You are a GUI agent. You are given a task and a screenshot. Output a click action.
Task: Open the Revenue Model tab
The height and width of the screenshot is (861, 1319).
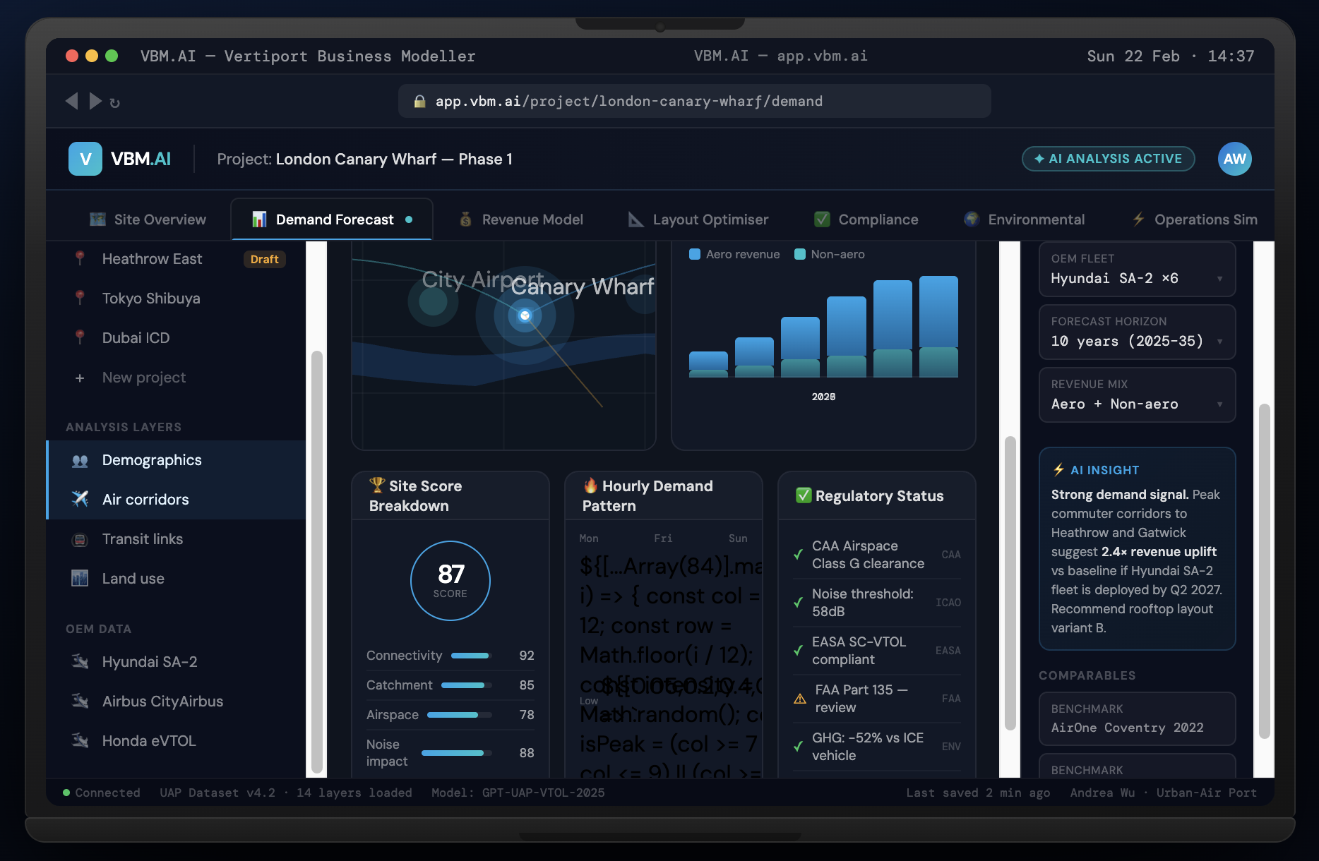(521, 219)
